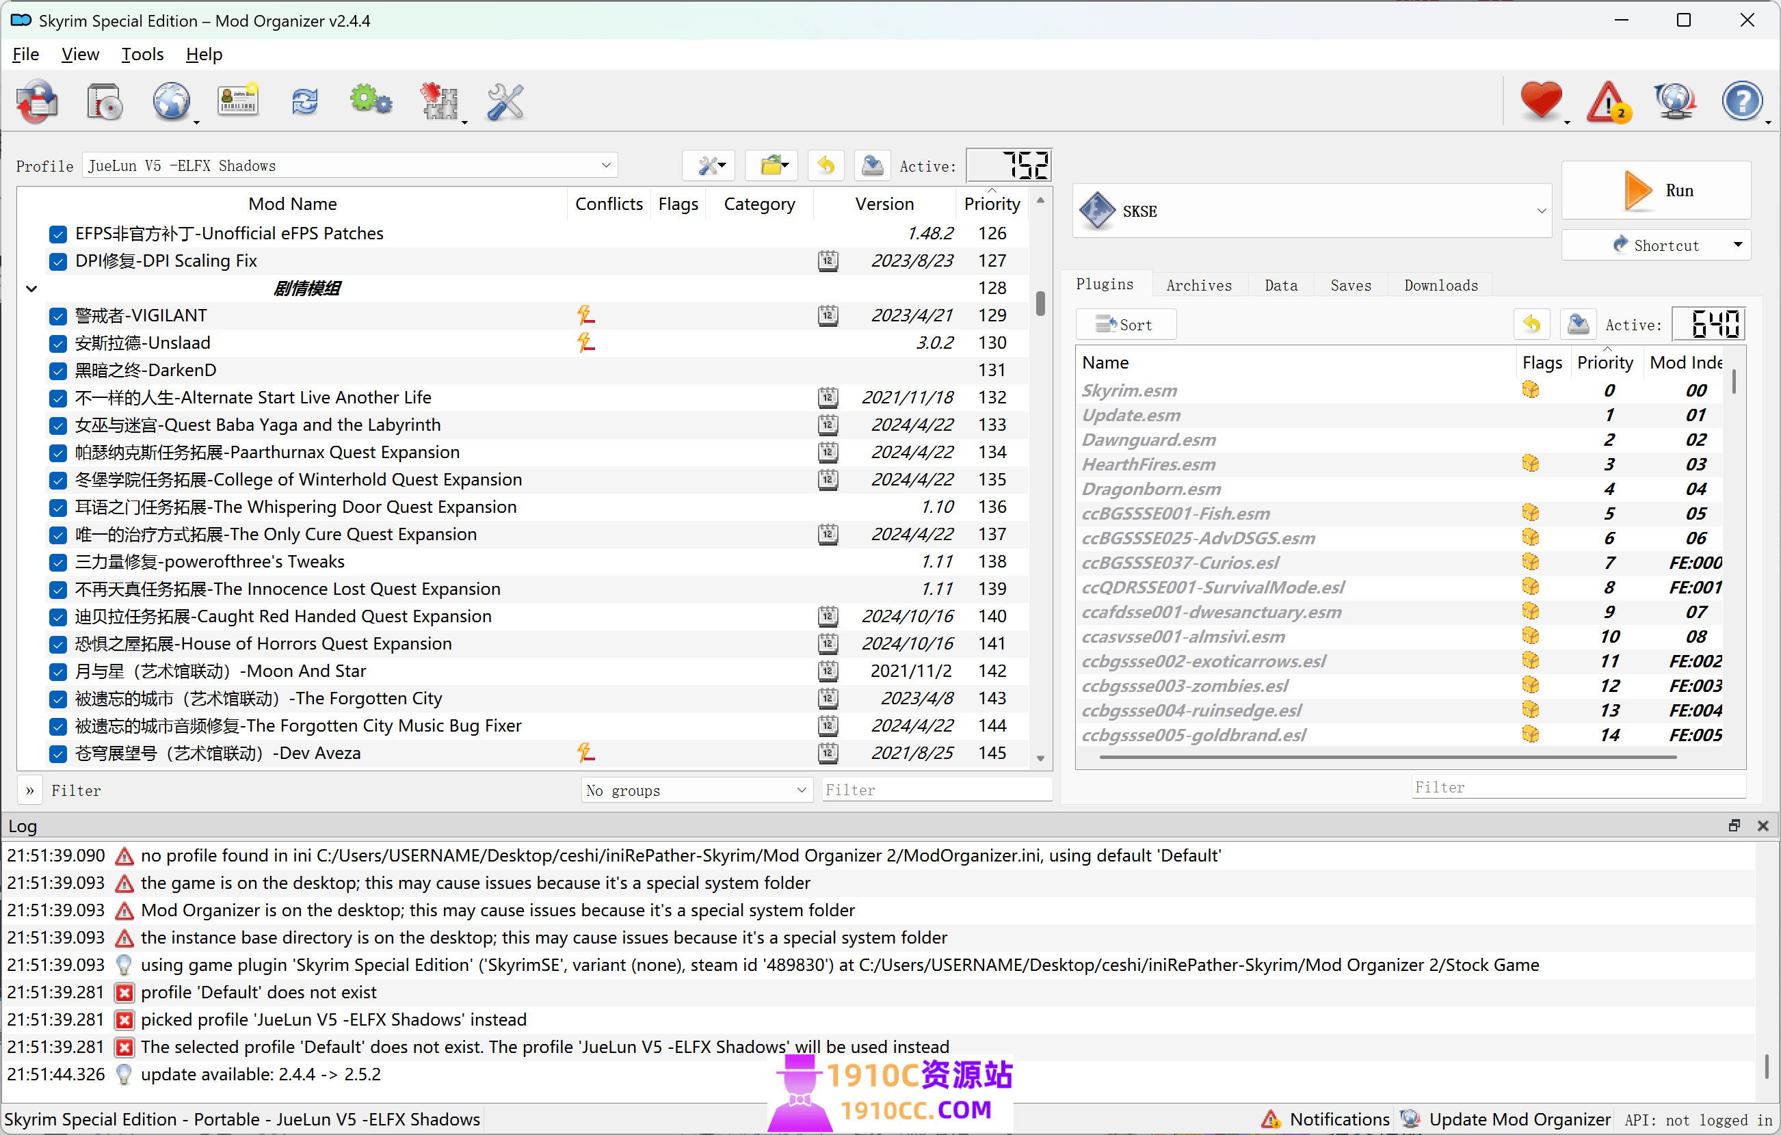Open the No groups dropdown
The height and width of the screenshot is (1135, 1781).
pos(697,790)
